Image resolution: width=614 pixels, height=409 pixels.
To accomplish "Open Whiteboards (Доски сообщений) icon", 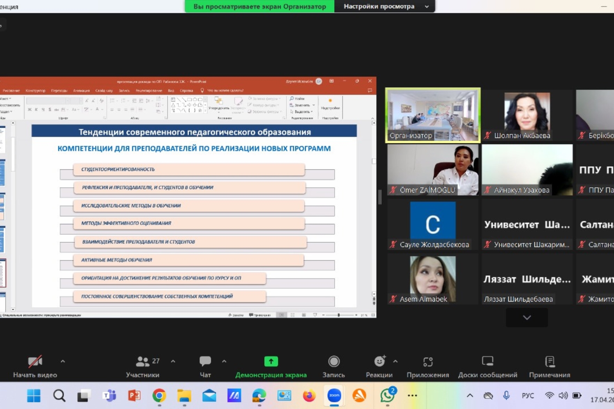I will pyautogui.click(x=487, y=362).
